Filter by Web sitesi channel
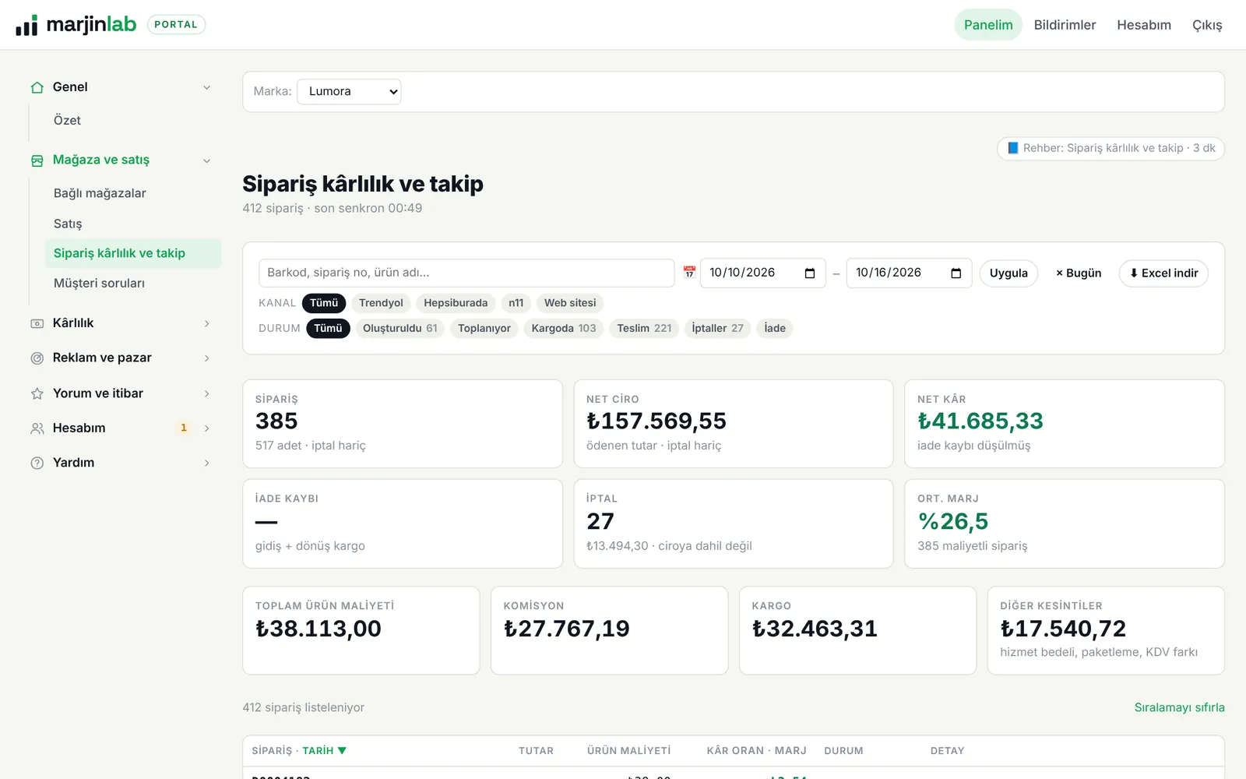1246x779 pixels. tap(570, 303)
